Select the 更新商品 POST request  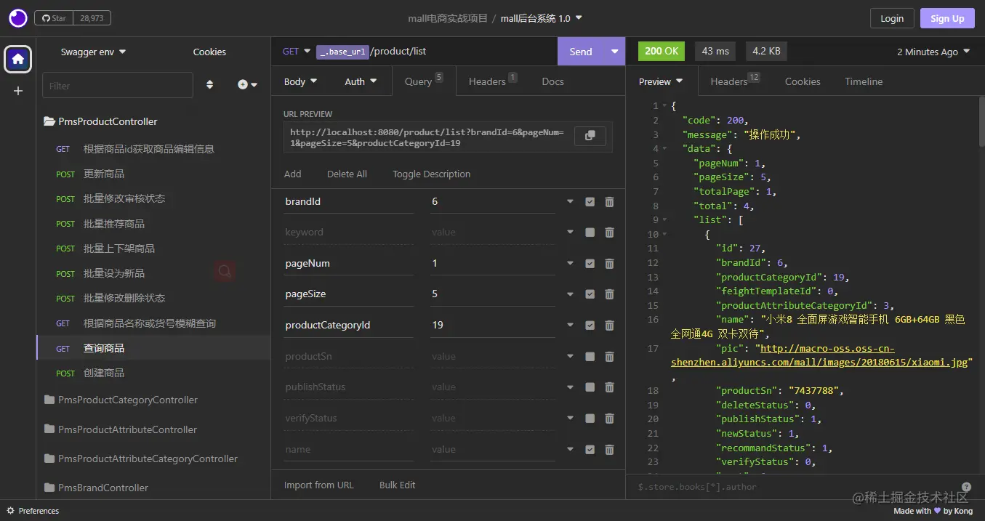153,174
